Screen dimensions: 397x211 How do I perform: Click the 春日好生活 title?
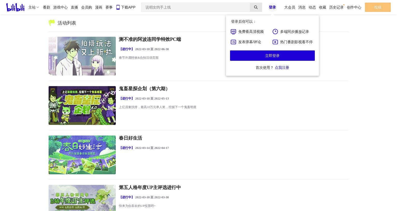pyautogui.click(x=131, y=138)
